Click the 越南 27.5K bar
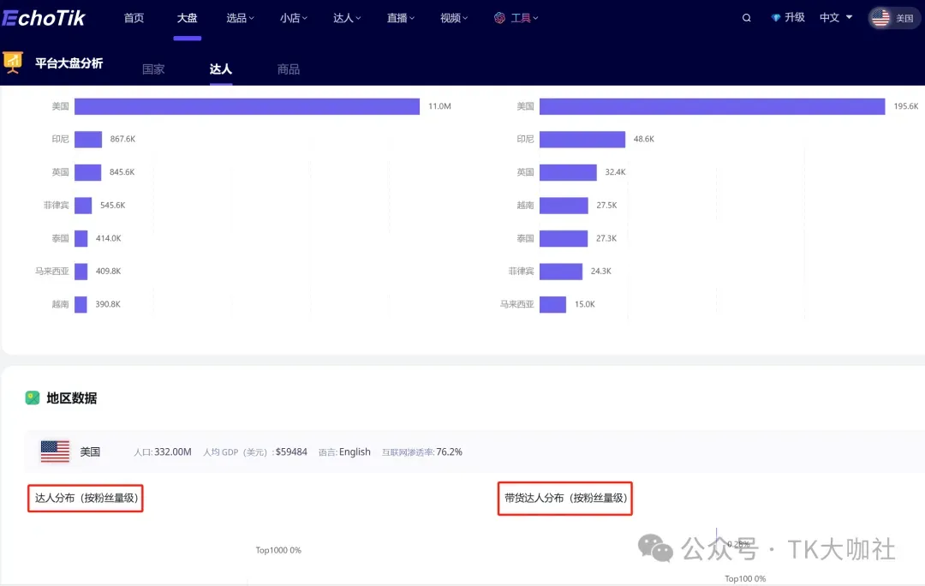This screenshot has height=586, width=925. tap(564, 206)
